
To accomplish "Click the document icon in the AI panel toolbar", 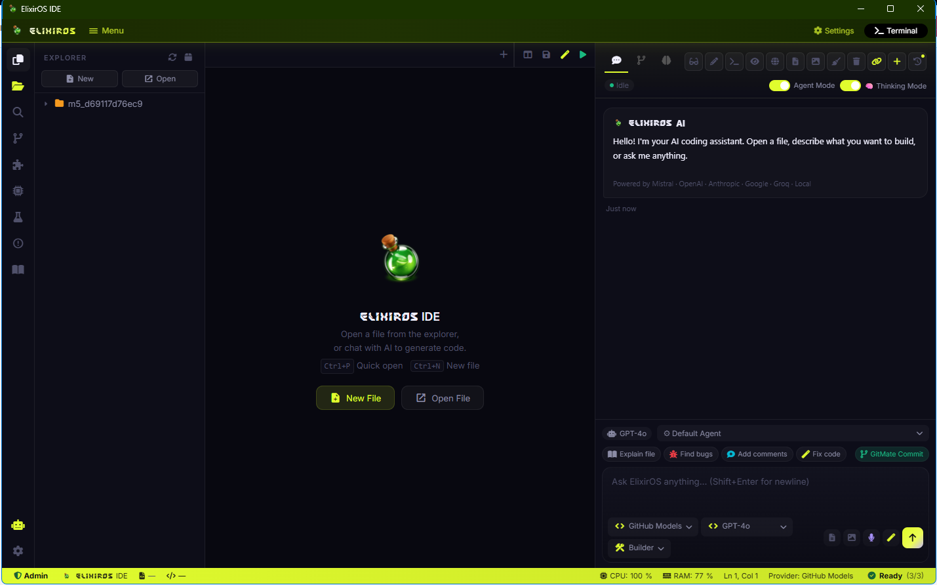I will [x=795, y=62].
